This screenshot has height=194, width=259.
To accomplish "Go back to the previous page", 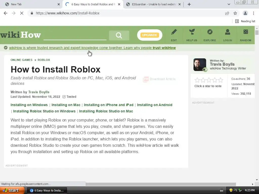I will click(x=6, y=13).
